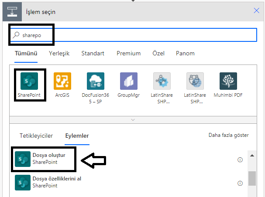Open the Panom tab
The height and width of the screenshot is (197, 265).
(185, 53)
